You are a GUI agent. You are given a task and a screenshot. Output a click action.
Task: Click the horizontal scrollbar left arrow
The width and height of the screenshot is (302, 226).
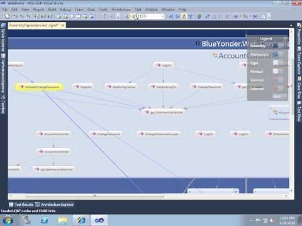click(x=11, y=196)
